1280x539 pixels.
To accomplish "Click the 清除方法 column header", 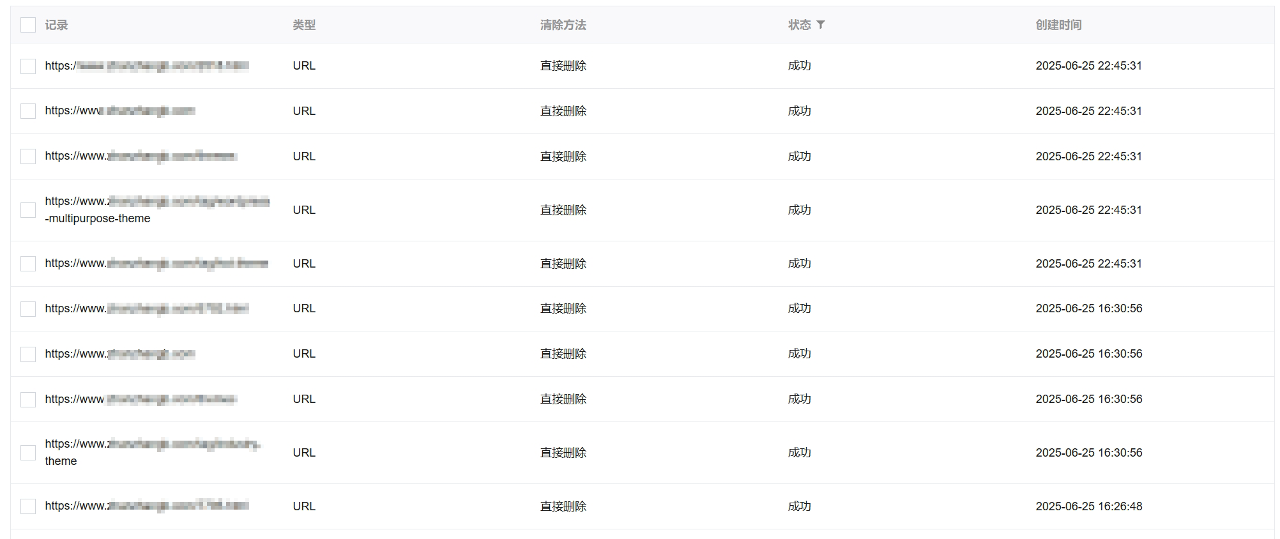I will click(x=562, y=25).
